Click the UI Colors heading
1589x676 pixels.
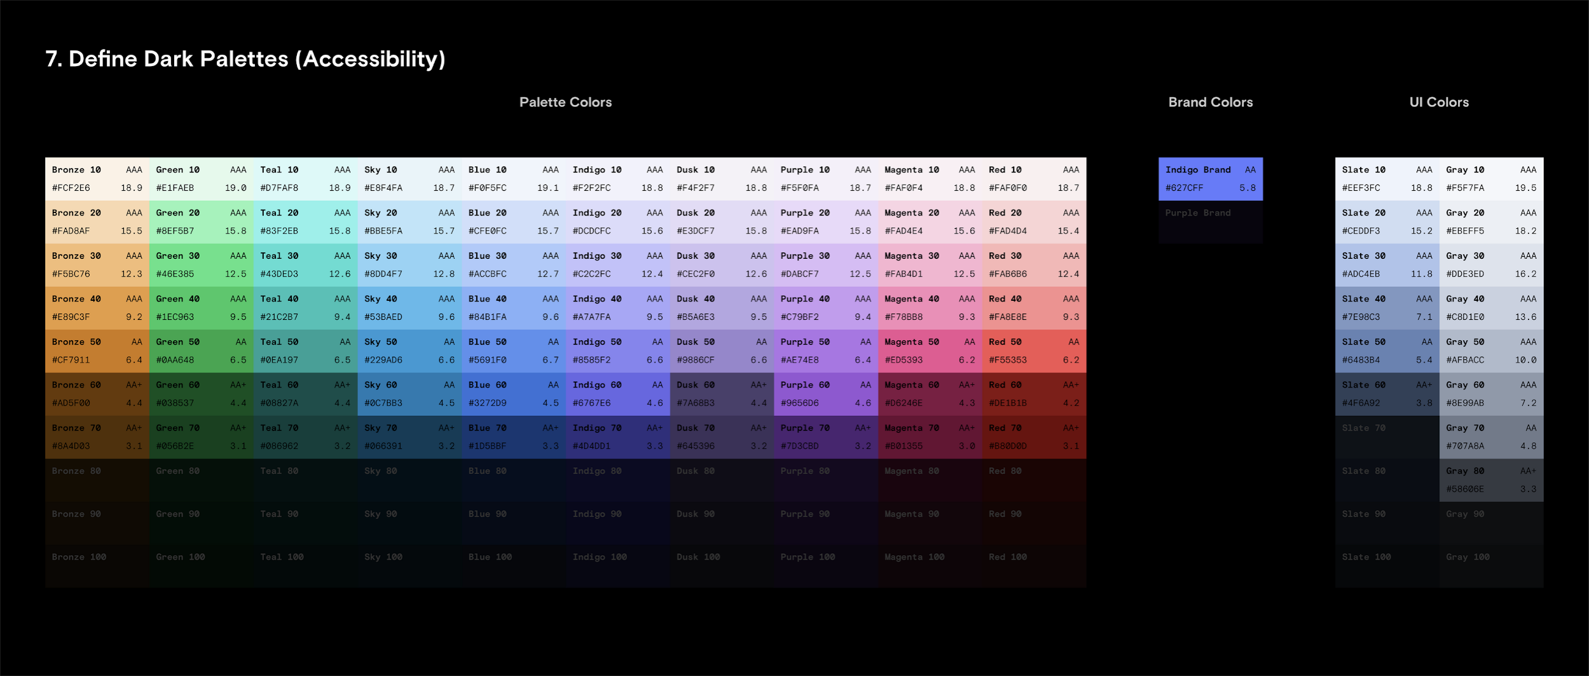1438,102
